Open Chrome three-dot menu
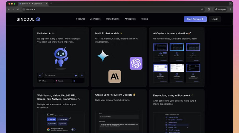Viewport: 239px width, 133px height. point(230,10)
